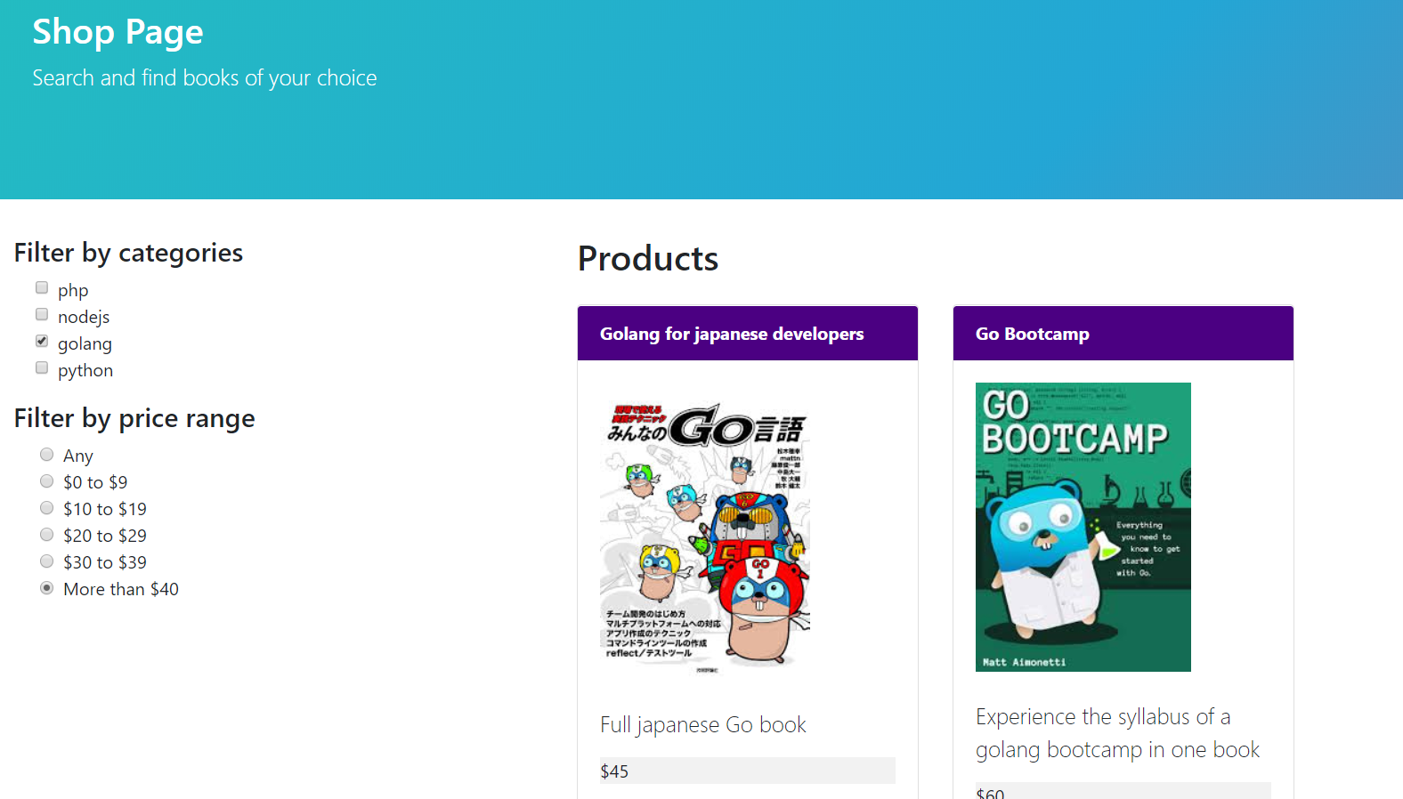Open the Full japanese Go book description link
1403x799 pixels.
702,724
